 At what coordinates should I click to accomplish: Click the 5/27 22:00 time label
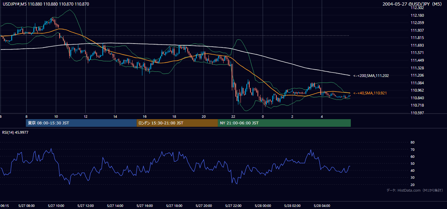[233, 206]
